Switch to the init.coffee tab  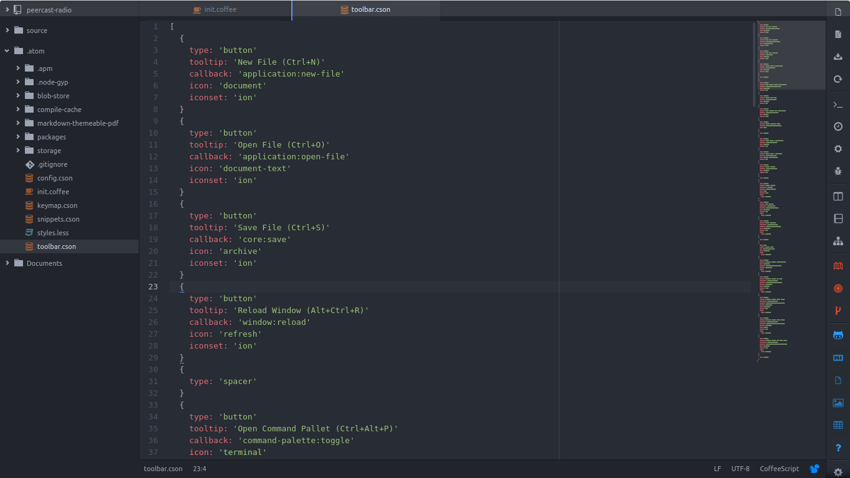tap(215, 10)
